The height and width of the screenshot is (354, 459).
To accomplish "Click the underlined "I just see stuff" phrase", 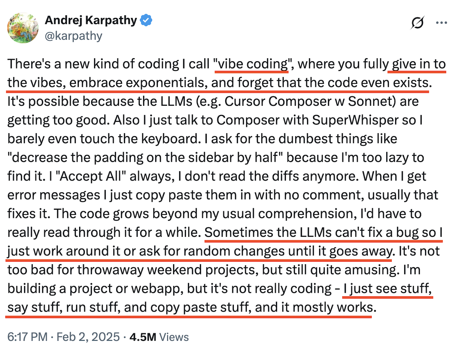I will [x=387, y=289].
